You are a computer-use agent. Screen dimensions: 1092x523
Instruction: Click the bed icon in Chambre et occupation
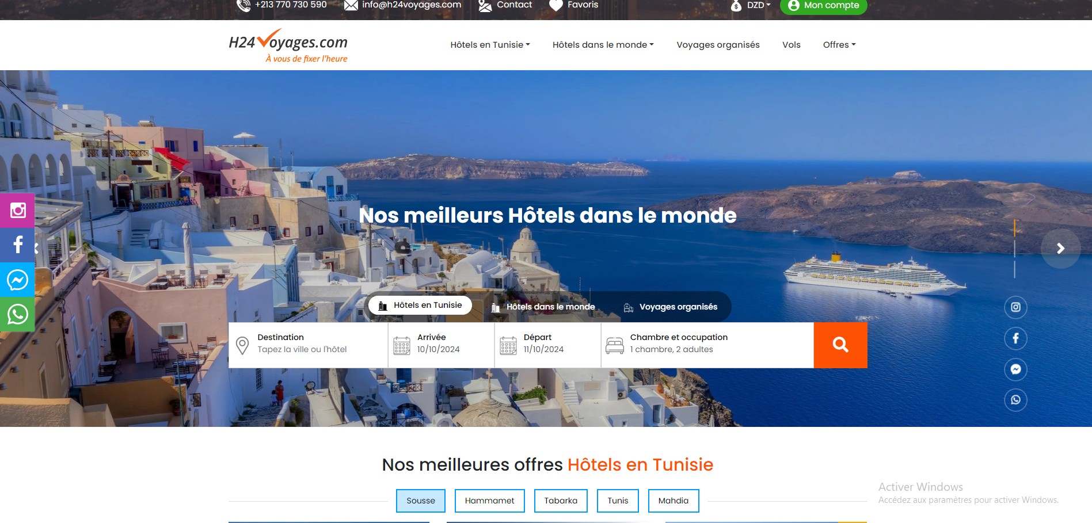pos(615,345)
